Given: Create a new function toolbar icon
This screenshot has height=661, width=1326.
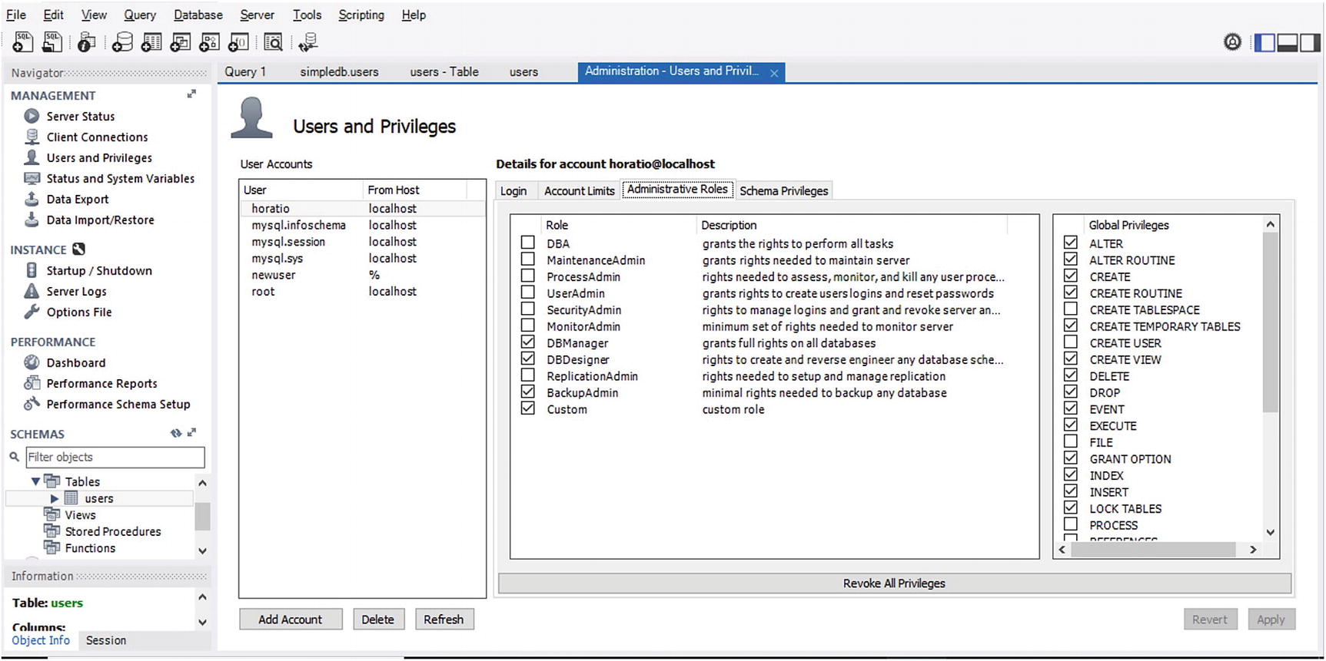Looking at the screenshot, I should (239, 42).
